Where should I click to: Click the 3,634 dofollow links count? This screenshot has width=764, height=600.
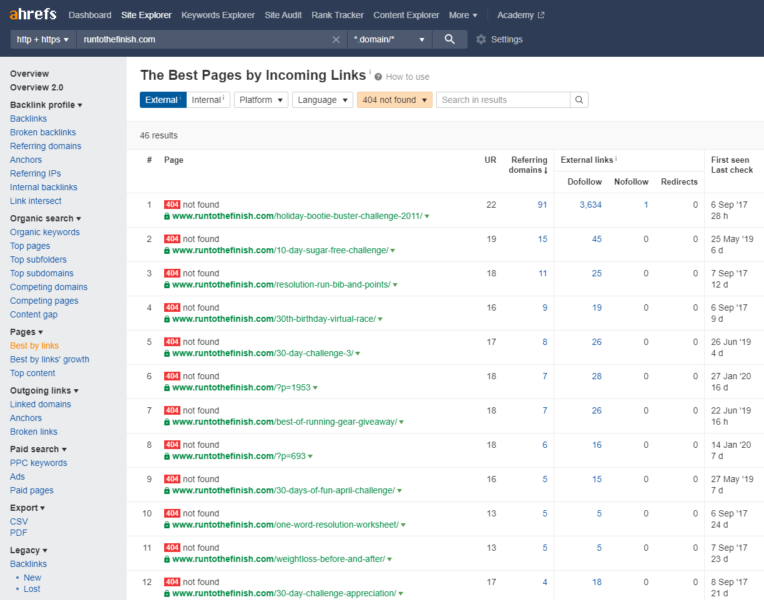pyautogui.click(x=590, y=205)
